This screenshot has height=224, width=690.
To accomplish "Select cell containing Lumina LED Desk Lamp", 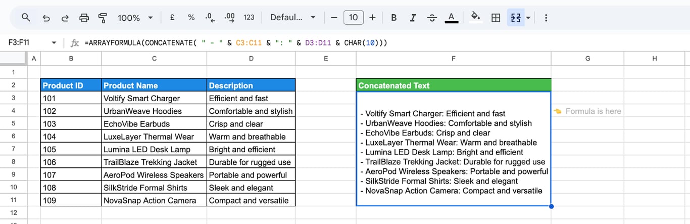I will [154, 149].
